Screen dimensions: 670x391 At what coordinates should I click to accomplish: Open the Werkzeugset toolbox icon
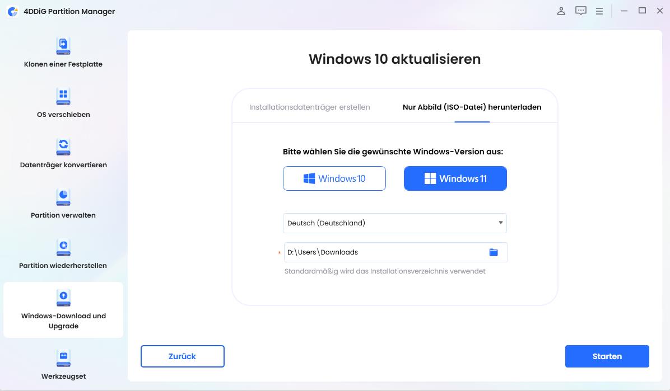tap(63, 358)
